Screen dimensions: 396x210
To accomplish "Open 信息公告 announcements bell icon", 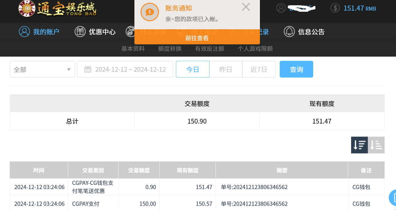I will 289,32.
